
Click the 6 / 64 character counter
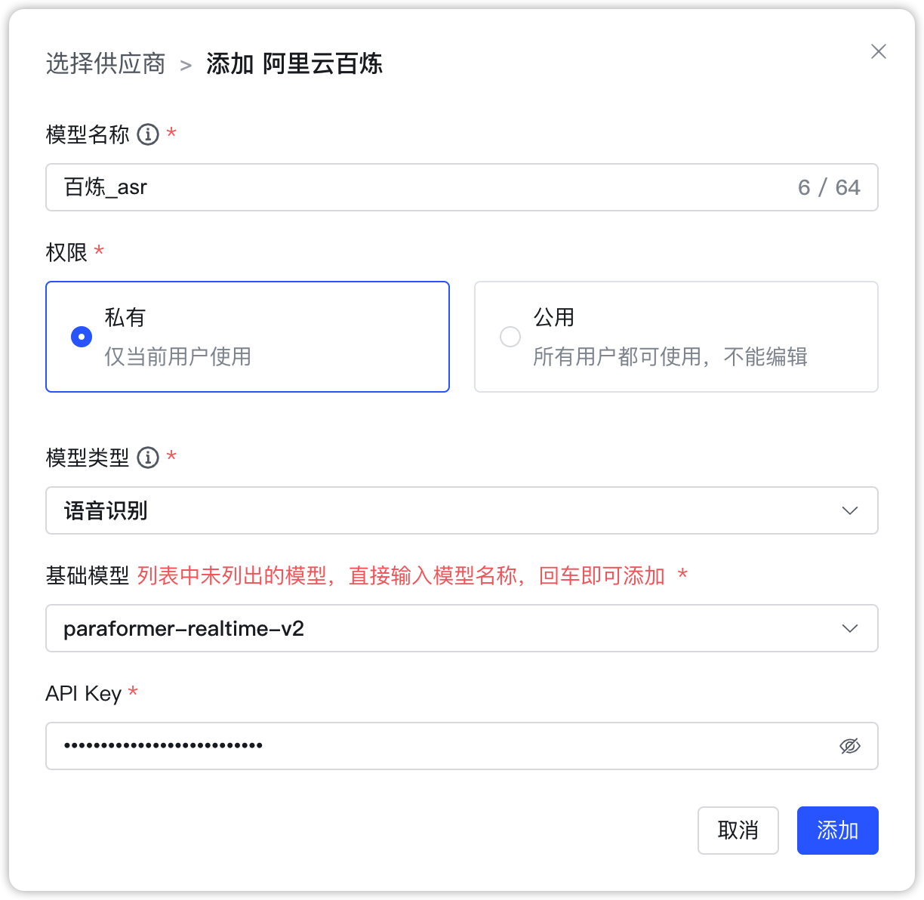829,187
